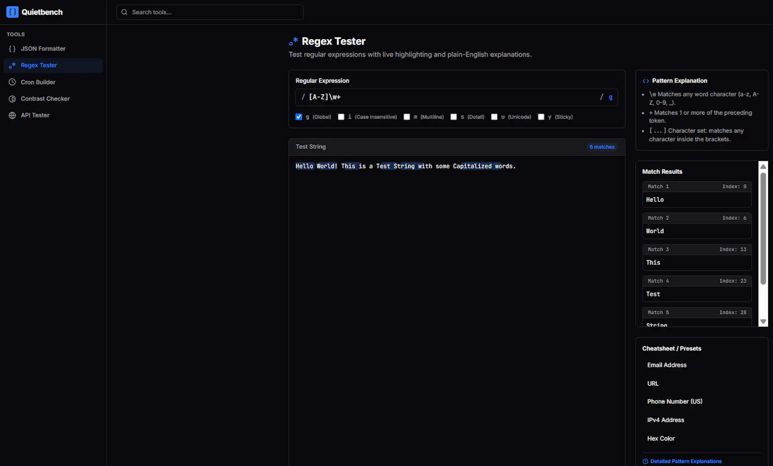Viewport: 773px width, 466px height.
Task: Focus the Search tools field
Action: [x=210, y=12]
